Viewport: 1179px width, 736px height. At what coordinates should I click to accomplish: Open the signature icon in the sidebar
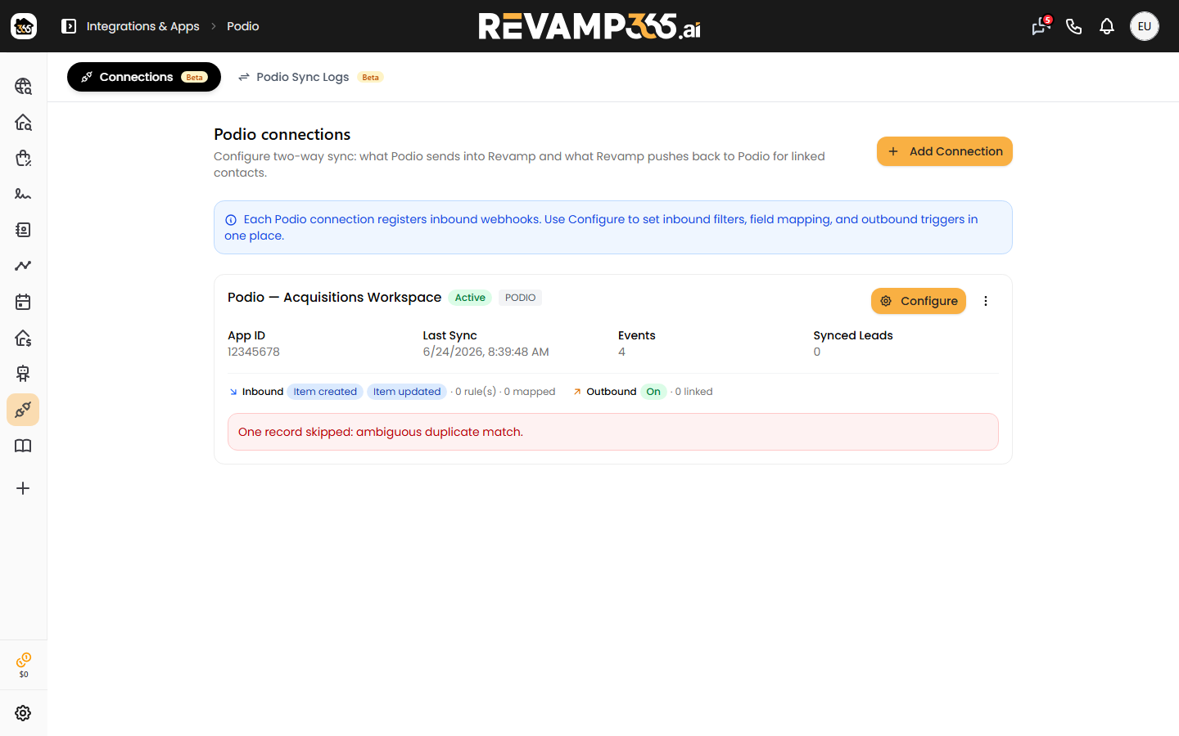pos(23,194)
